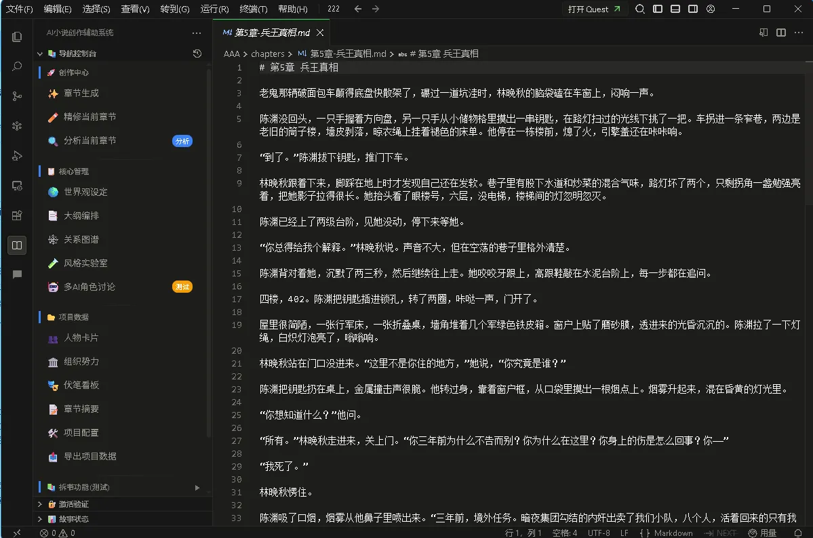The height and width of the screenshot is (538, 813).
Task: Open 世界观设定 item
Action: click(x=85, y=192)
